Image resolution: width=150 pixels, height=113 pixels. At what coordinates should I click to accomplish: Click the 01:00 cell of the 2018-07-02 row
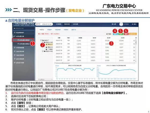pyautogui.click(x=107, y=44)
